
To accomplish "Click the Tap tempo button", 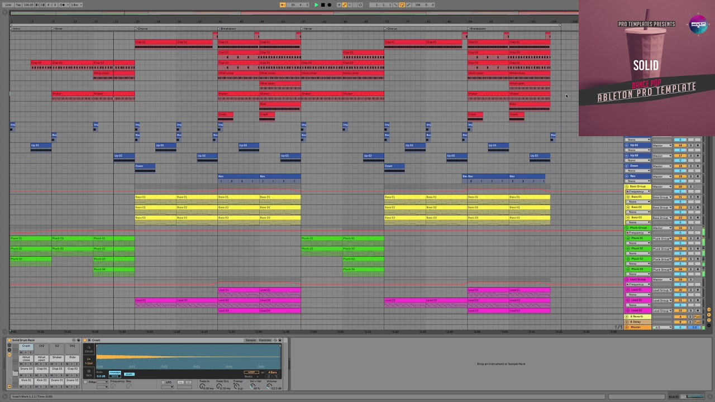I will (x=18, y=4).
